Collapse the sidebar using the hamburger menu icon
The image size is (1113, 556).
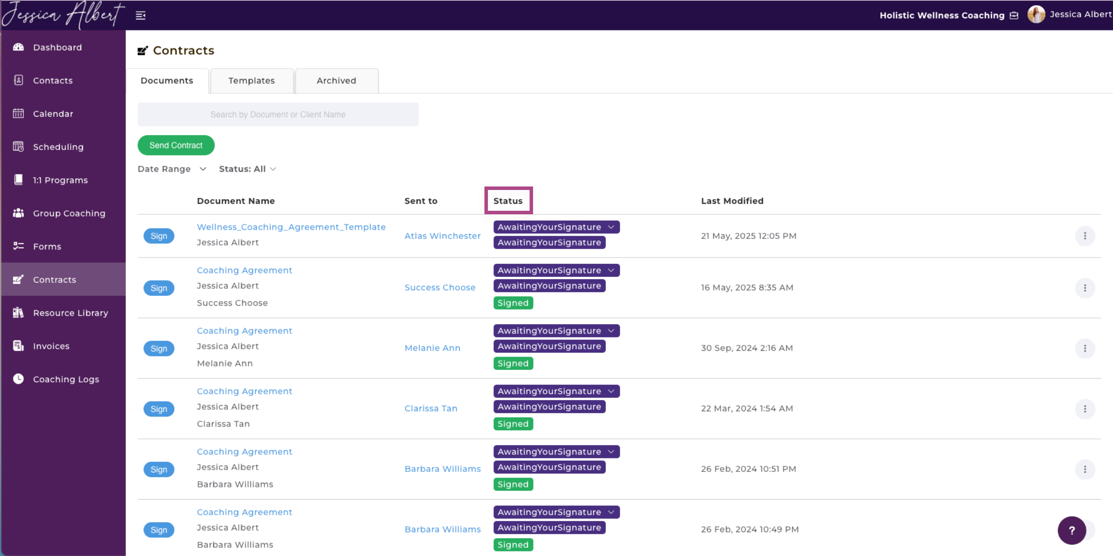[x=141, y=16]
